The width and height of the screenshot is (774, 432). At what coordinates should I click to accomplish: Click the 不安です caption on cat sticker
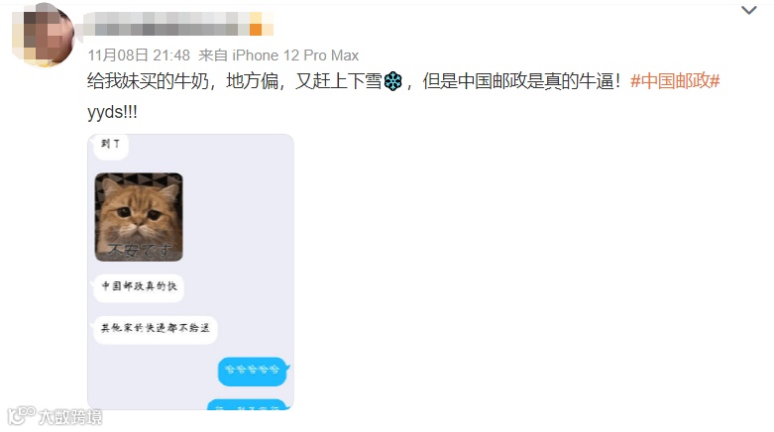pyautogui.click(x=140, y=251)
